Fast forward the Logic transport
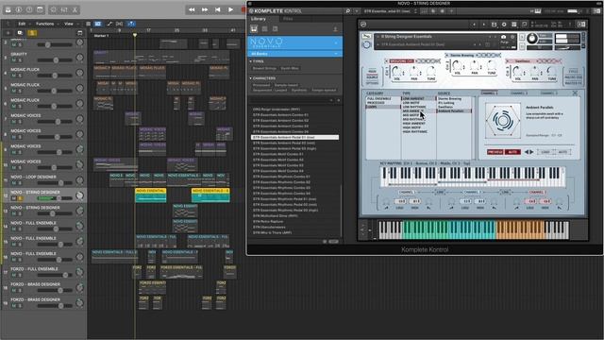 point(205,9)
